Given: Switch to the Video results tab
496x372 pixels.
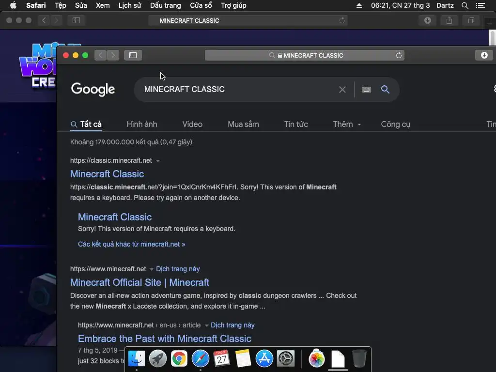Looking at the screenshot, I should tap(192, 124).
